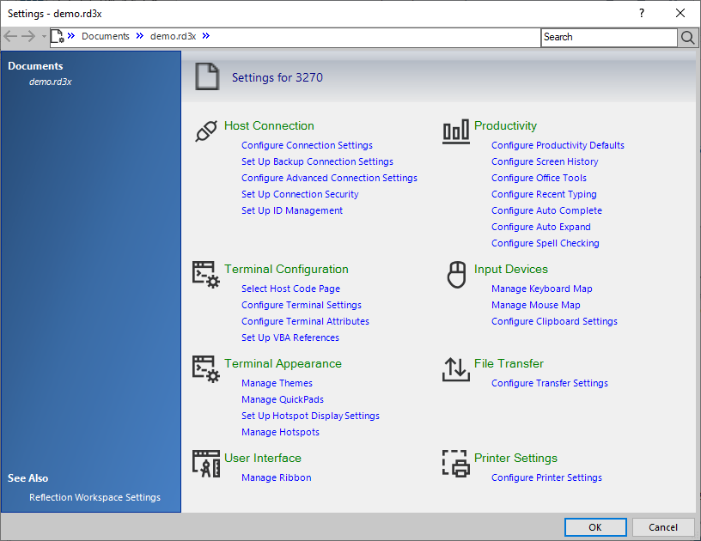Open Configure Productivity Defaults
The width and height of the screenshot is (701, 541).
[558, 145]
